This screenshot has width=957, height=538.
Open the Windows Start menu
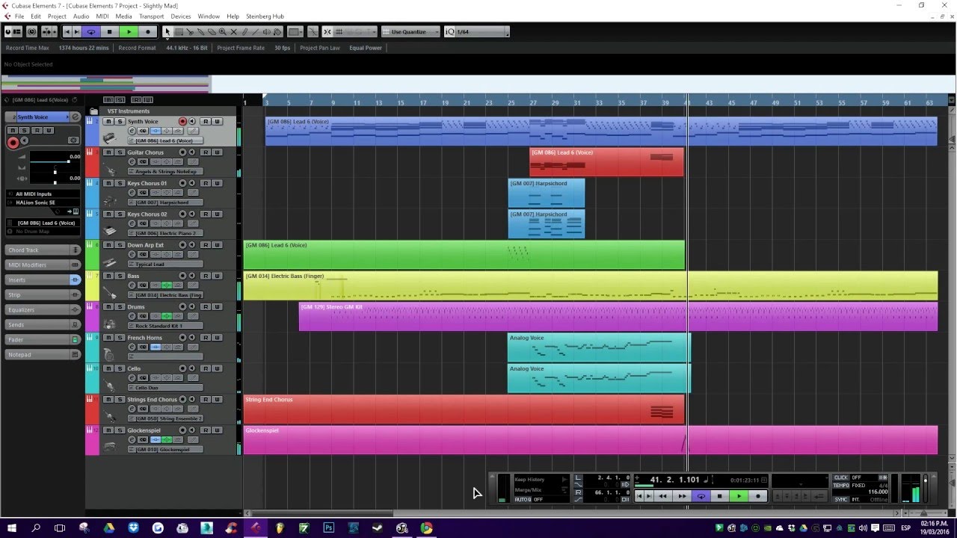12,528
